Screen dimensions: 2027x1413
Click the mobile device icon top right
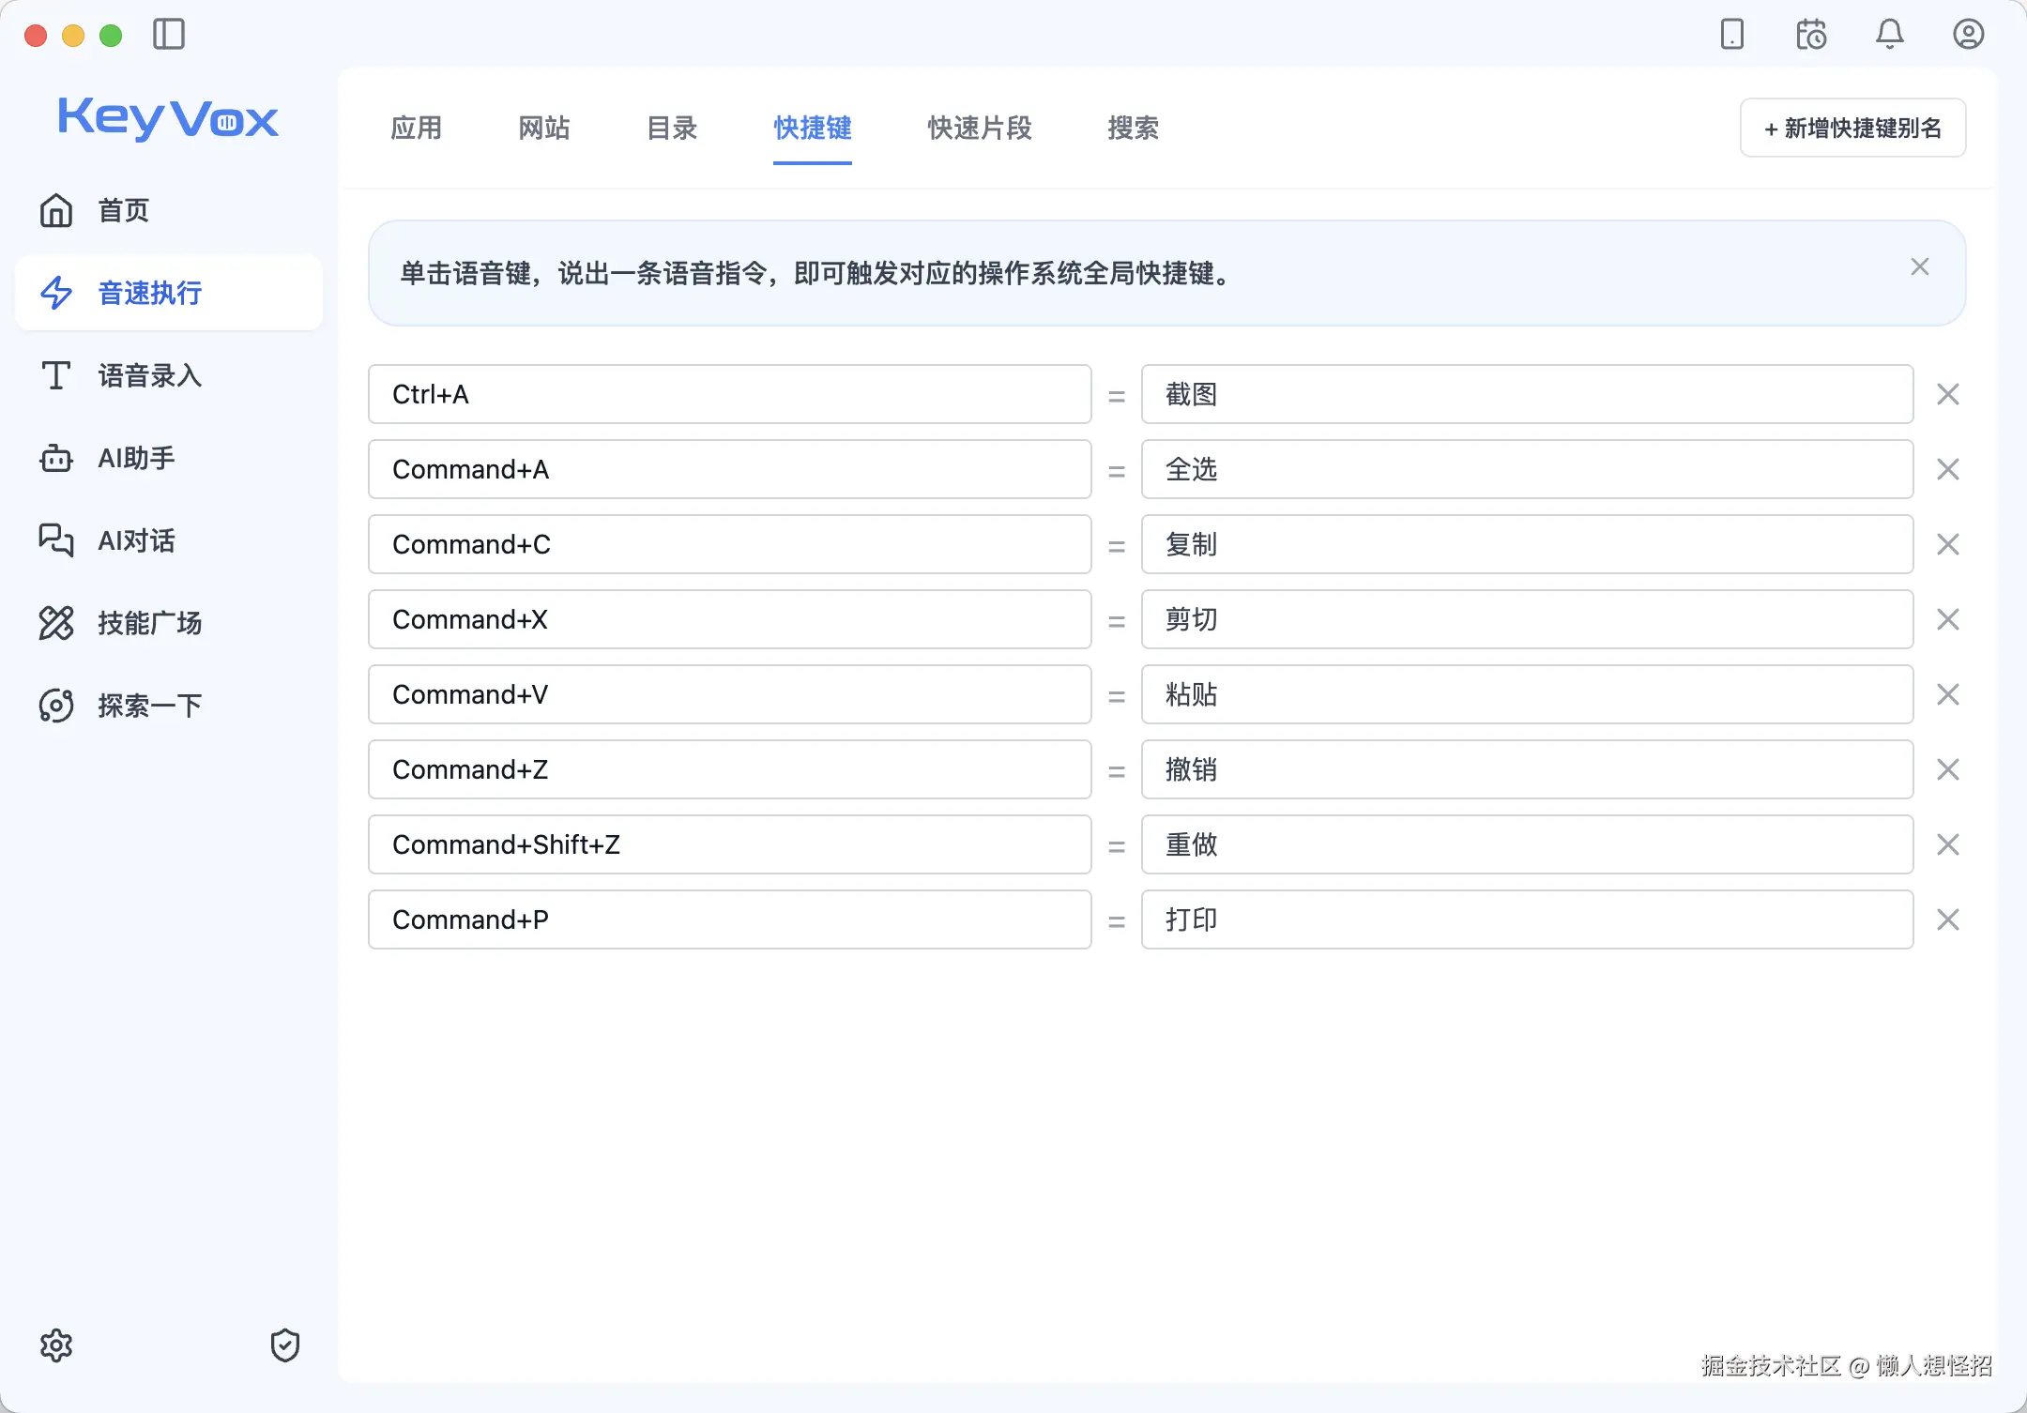click(1731, 35)
